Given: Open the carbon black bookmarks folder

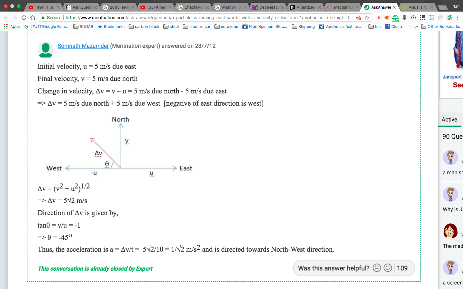Looking at the screenshot, I should (144, 27).
